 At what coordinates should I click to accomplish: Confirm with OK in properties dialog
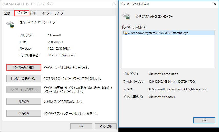tap(81, 126)
